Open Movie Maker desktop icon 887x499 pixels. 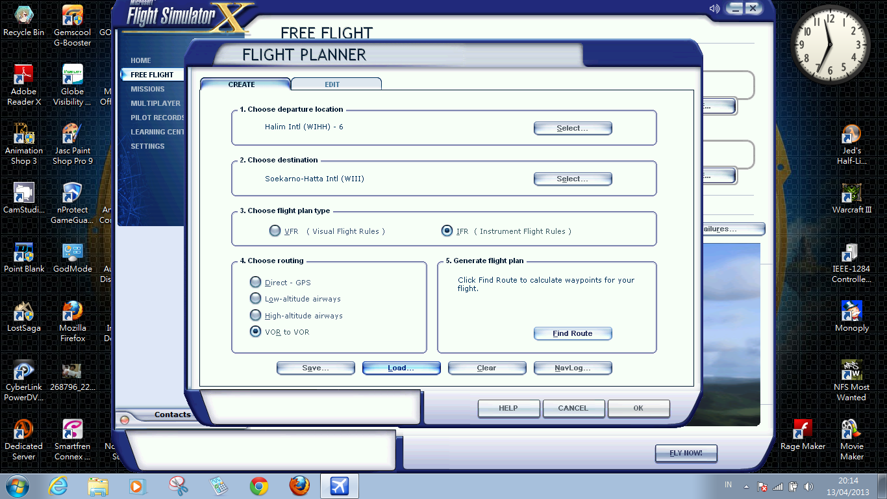[851, 440]
